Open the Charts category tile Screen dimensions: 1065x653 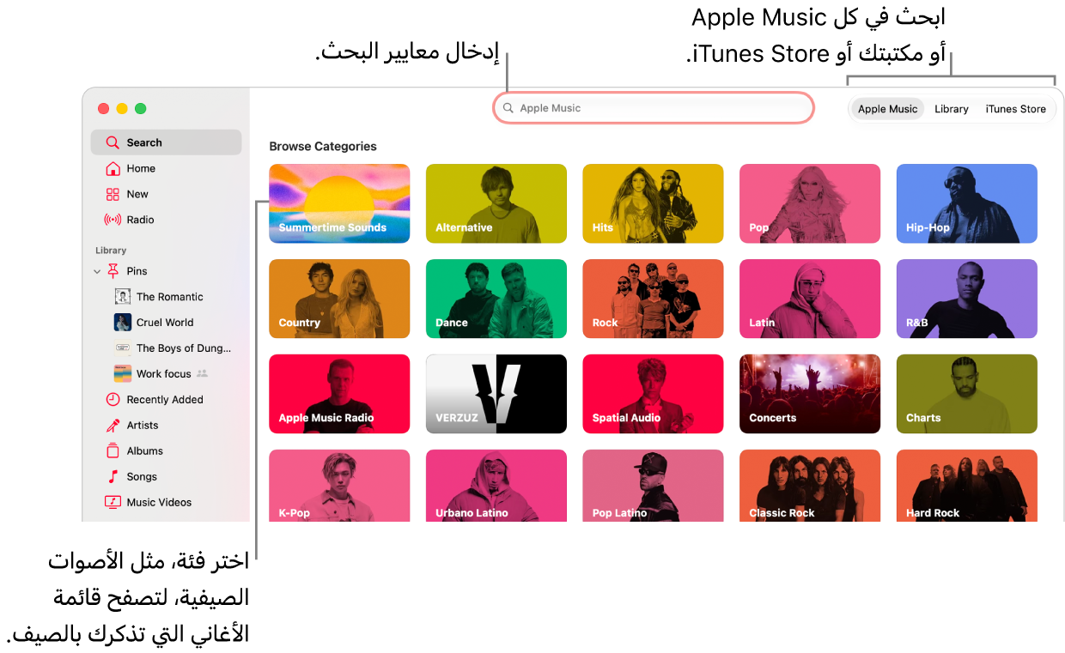[x=967, y=394]
